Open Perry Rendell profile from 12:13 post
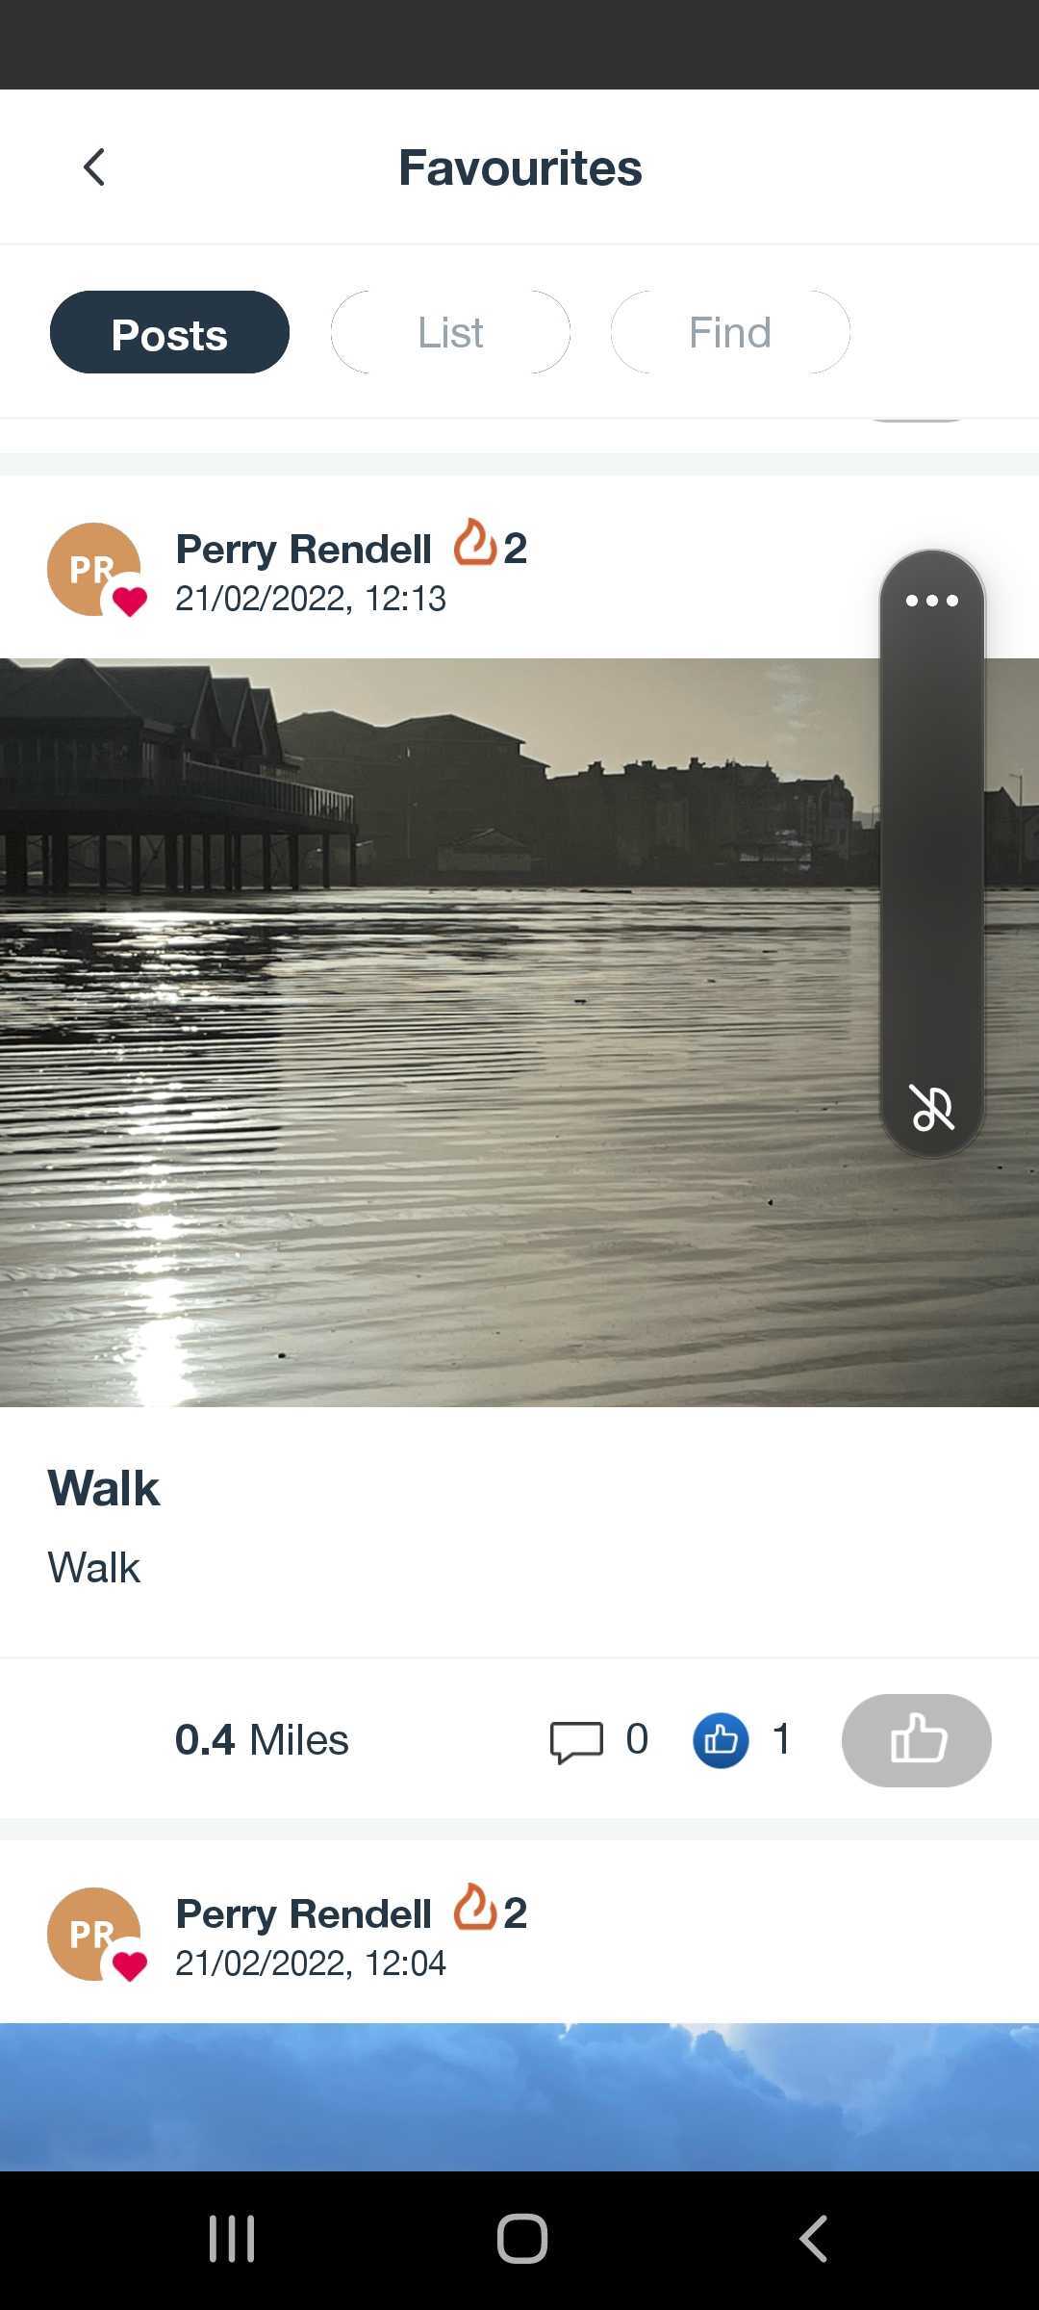Image resolution: width=1039 pixels, height=2310 pixels. (x=303, y=549)
